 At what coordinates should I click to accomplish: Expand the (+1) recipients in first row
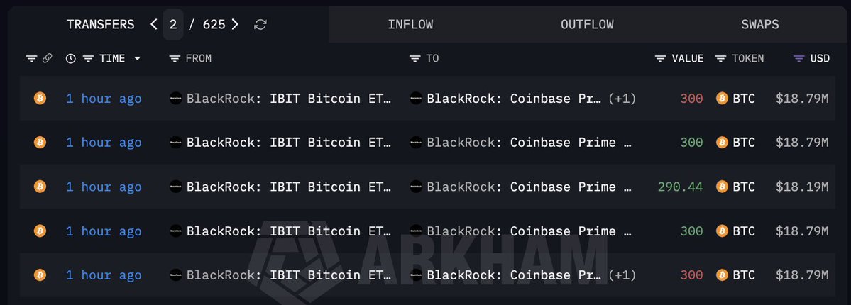coord(622,99)
